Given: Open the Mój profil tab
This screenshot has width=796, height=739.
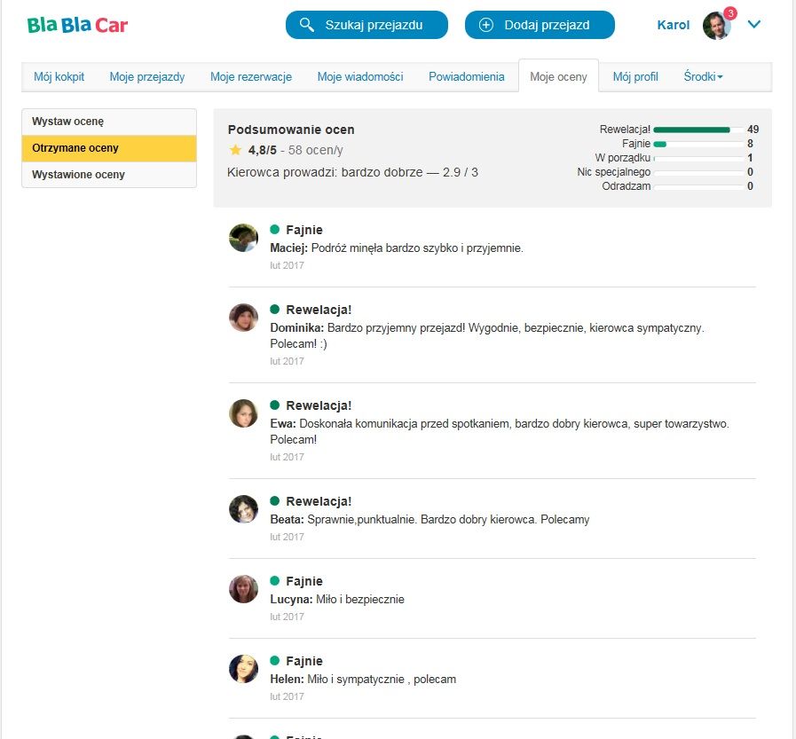Looking at the screenshot, I should point(635,76).
